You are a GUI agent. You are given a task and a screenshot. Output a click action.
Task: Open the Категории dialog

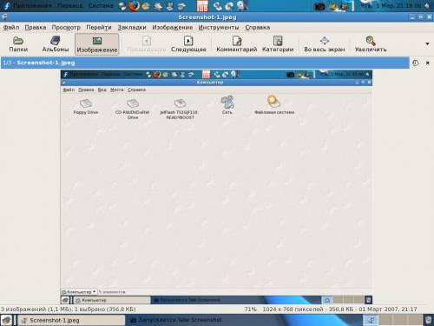[278, 44]
